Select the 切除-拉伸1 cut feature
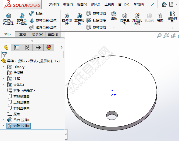Viewport: 179px width, 141px height. coord(19,126)
